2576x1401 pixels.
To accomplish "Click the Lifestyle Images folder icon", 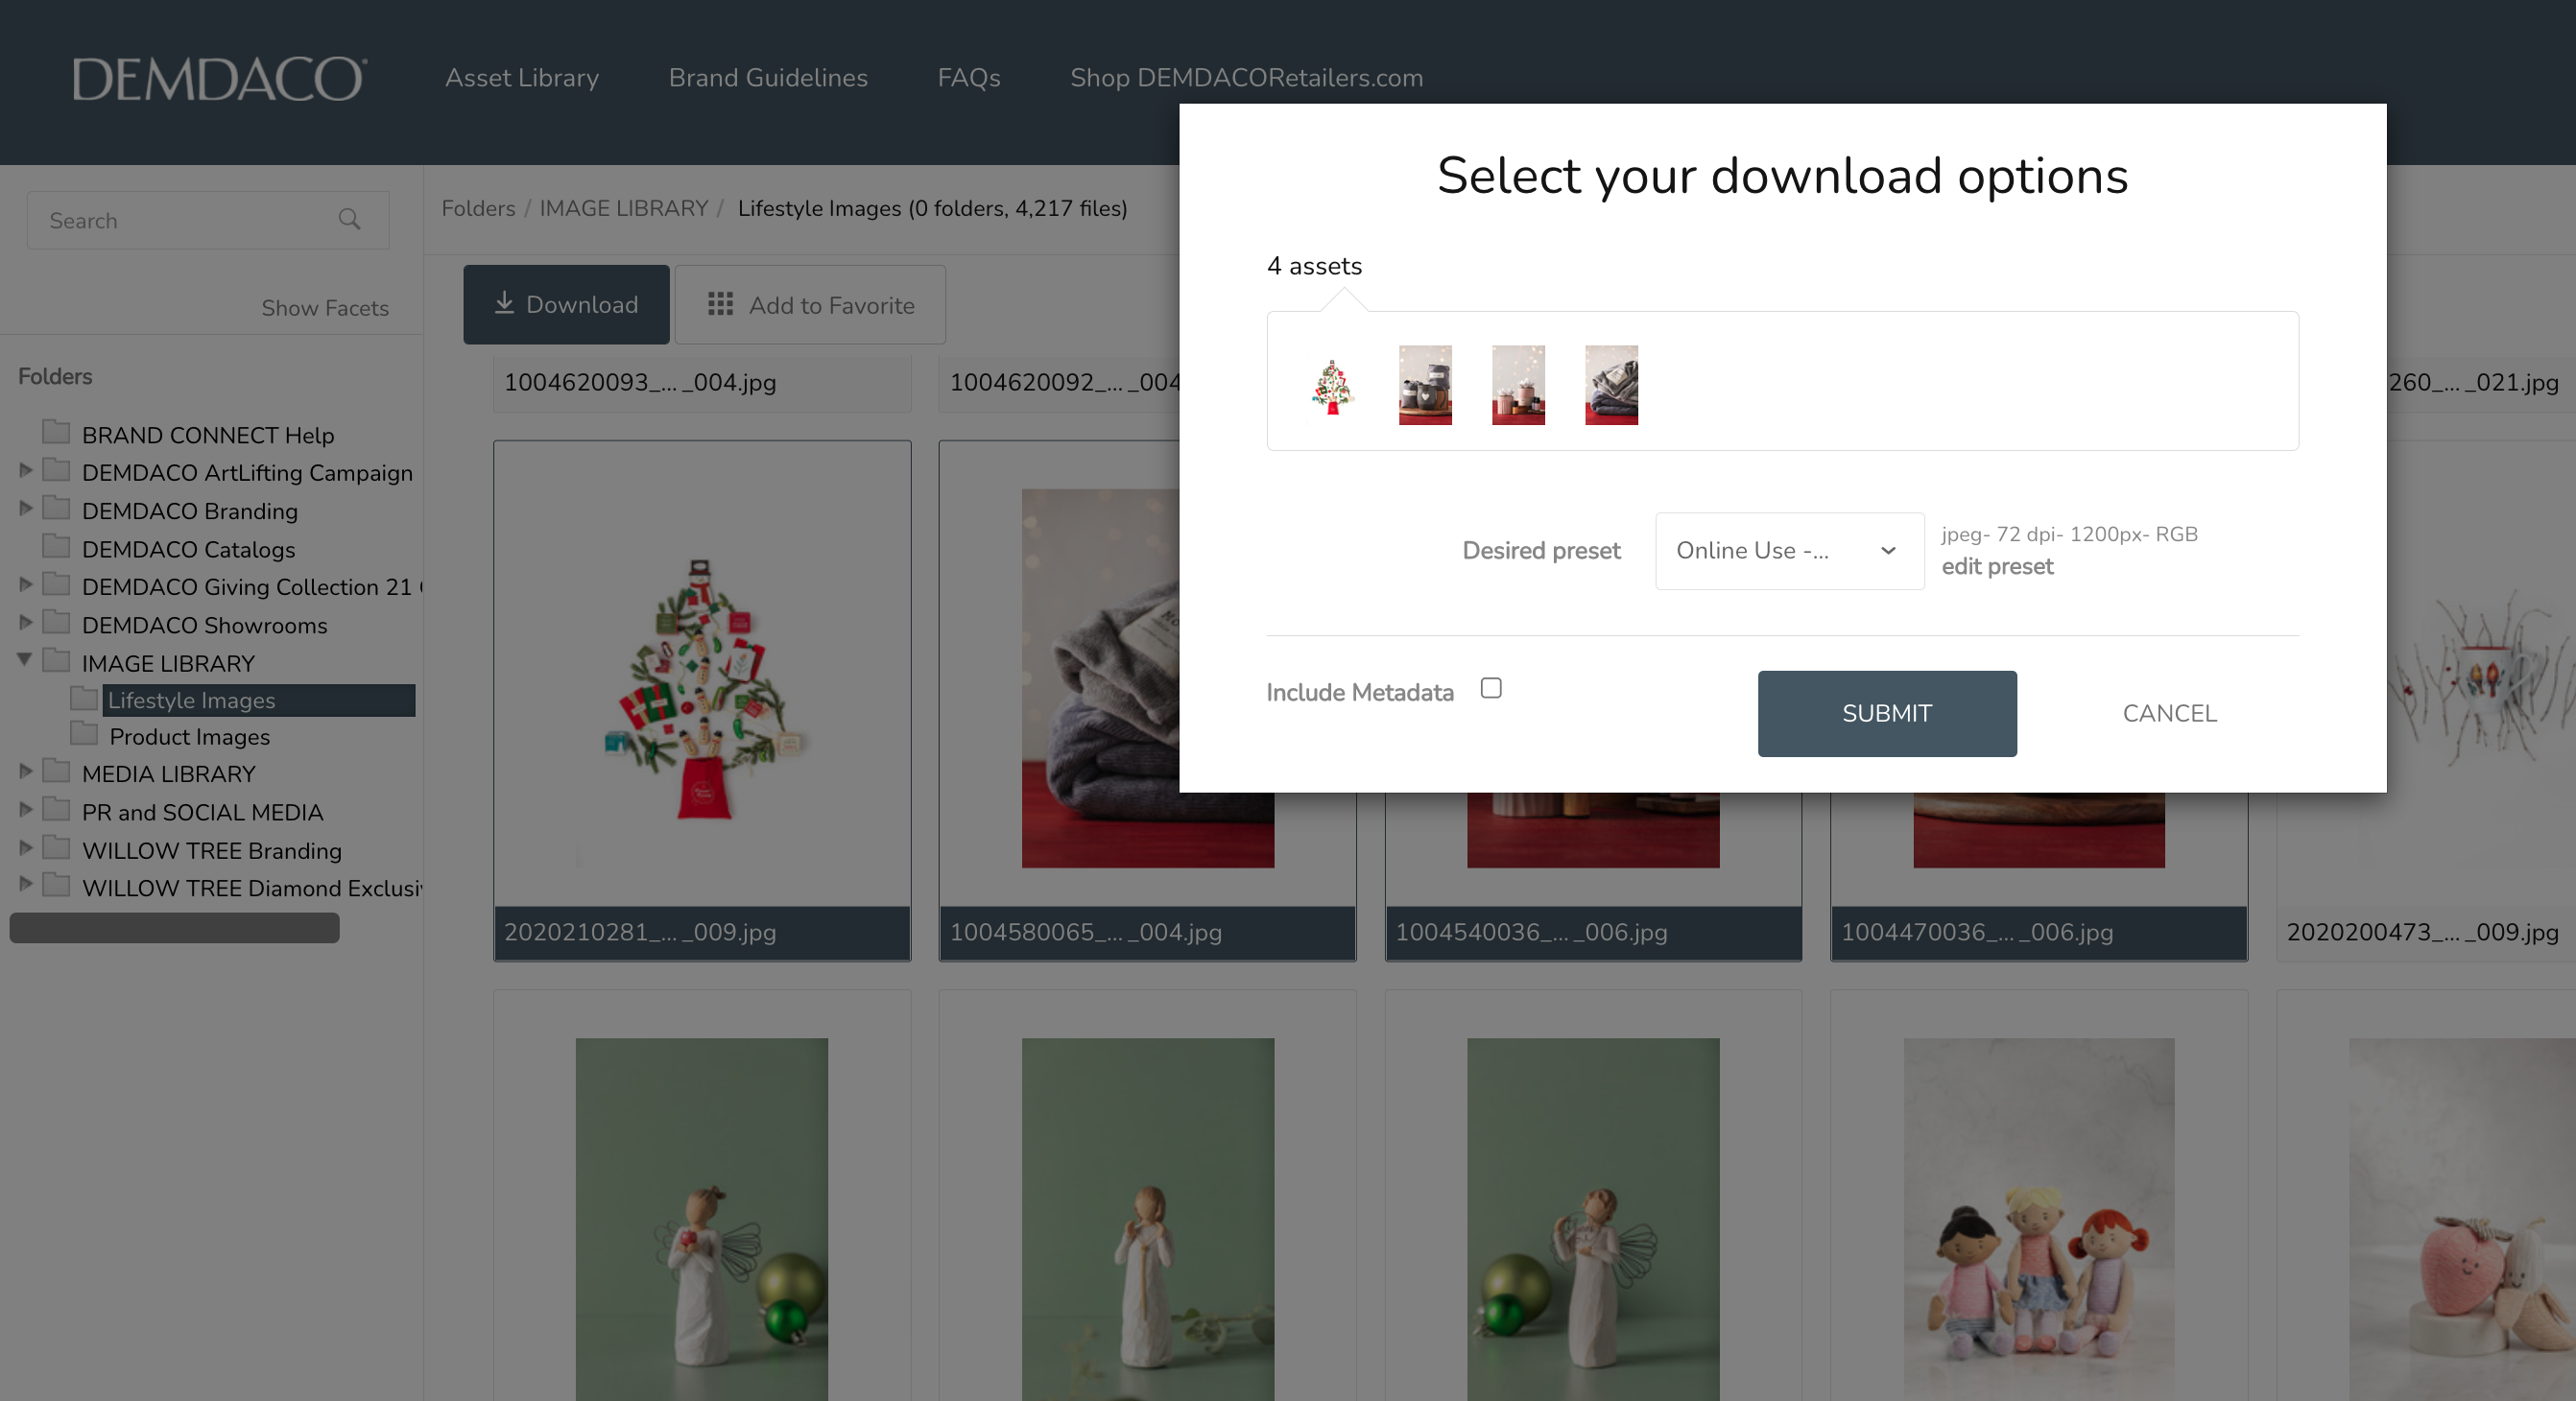I will [84, 698].
